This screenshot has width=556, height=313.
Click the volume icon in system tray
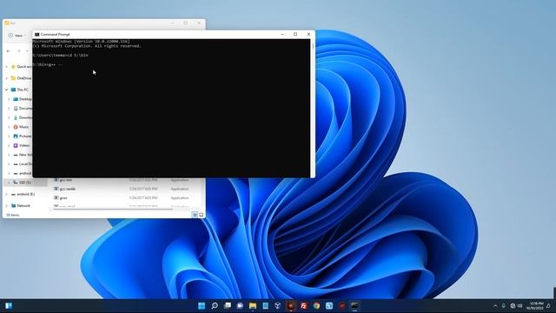(520, 305)
